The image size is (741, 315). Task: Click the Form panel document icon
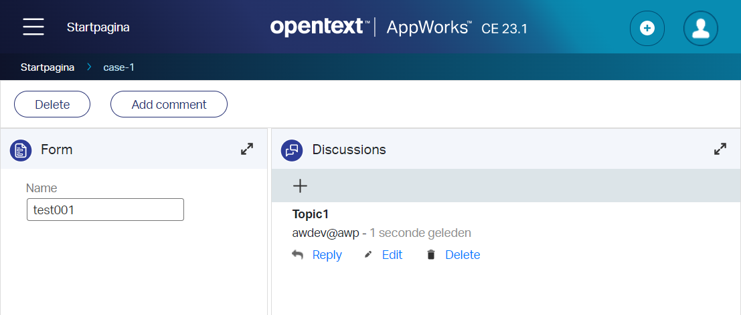pyautogui.click(x=21, y=150)
